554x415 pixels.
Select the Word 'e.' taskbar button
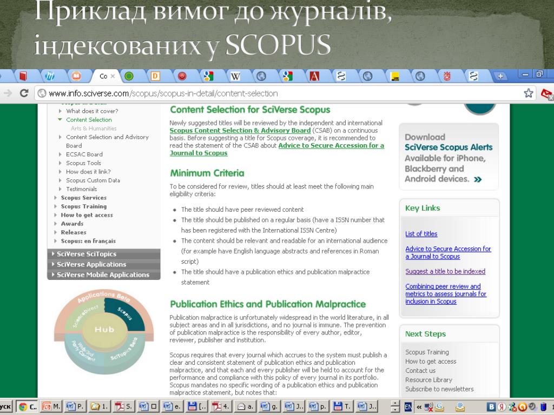click(x=172, y=406)
